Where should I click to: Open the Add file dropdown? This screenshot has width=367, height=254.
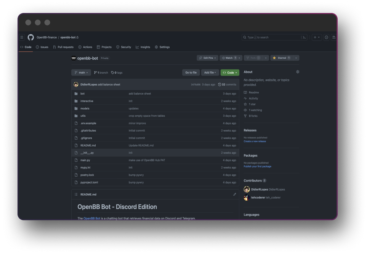[210, 72]
